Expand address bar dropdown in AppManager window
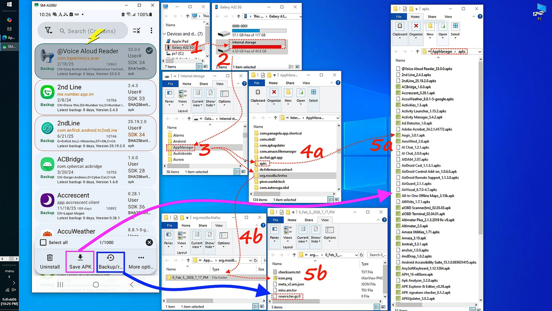 [338, 118]
